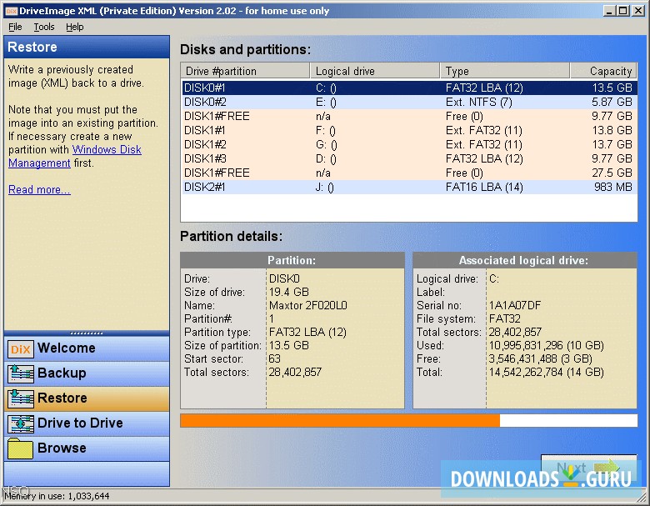650x506 pixels.
Task: Sort by the Capacity column header
Action: [603, 71]
